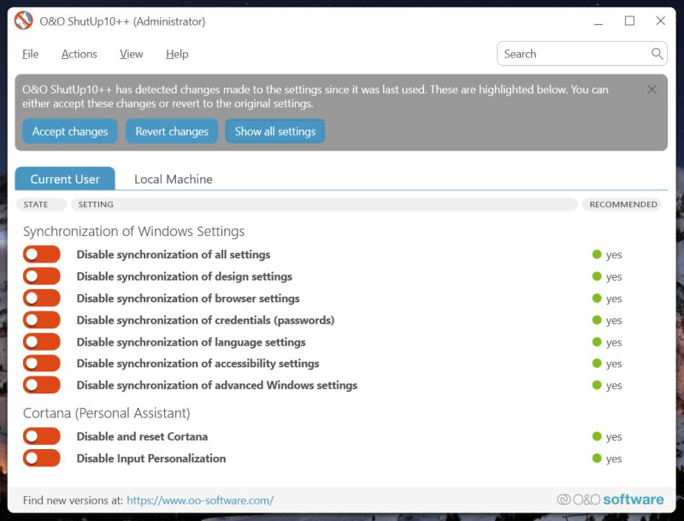
Task: Switch on Disable and reset Cortana
Action: (42, 436)
